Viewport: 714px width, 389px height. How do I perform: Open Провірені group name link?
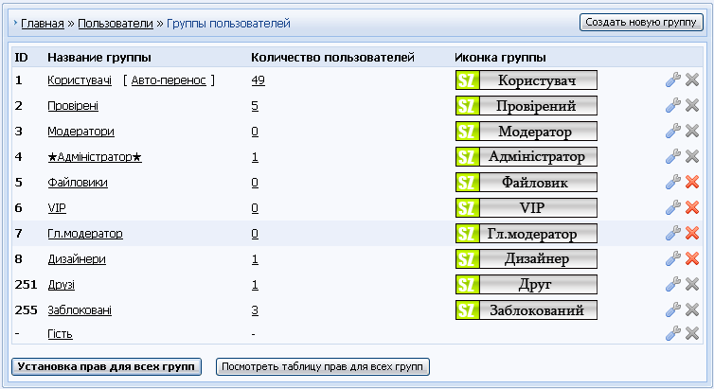[x=73, y=106]
